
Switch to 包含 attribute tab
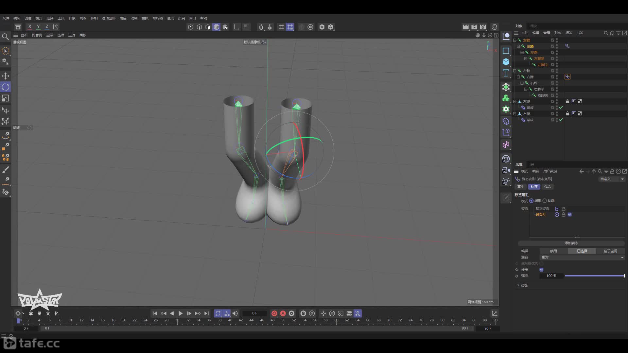pyautogui.click(x=548, y=187)
